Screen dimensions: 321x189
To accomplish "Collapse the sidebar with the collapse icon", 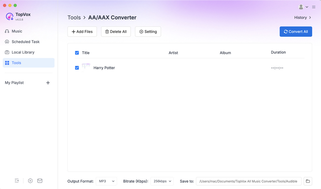I will 16,181.
